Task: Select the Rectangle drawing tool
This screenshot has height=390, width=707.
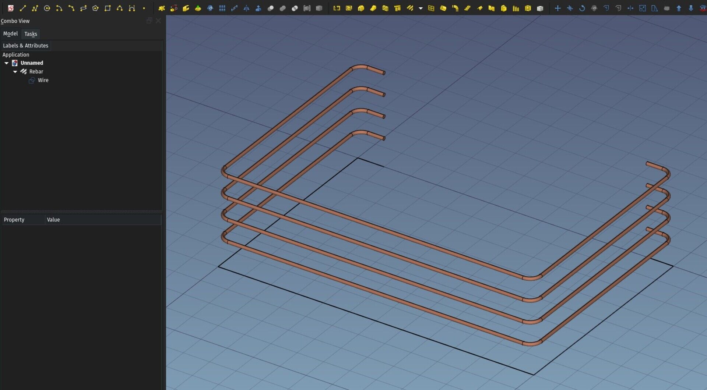Action: pyautogui.click(x=108, y=8)
